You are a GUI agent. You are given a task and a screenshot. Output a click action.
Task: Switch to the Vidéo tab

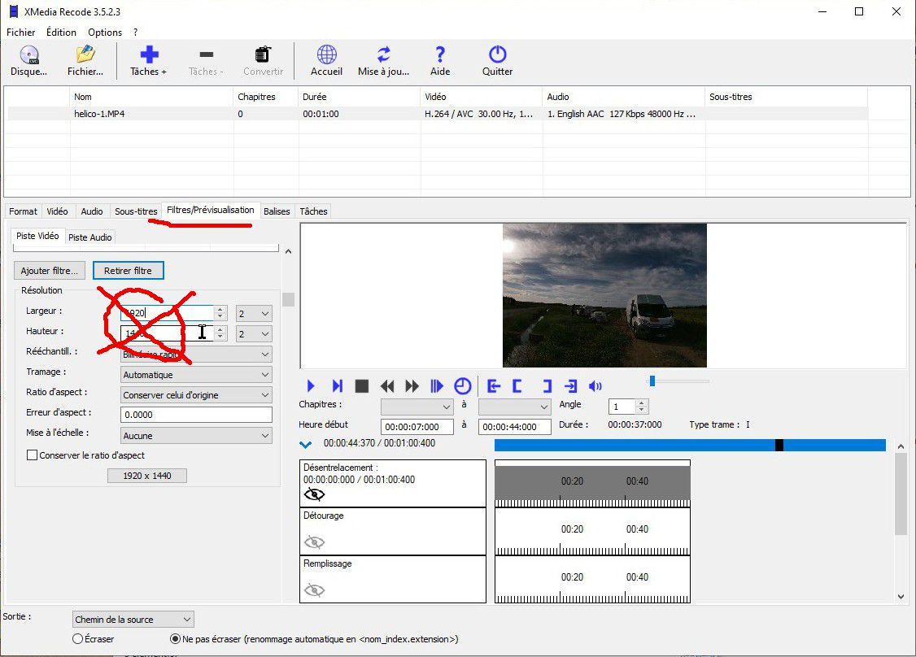57,211
